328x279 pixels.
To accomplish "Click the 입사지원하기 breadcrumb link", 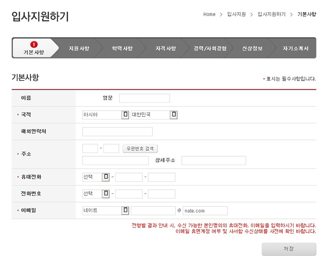I will point(271,14).
